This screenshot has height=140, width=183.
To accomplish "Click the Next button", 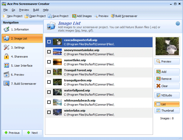I will point(32,133).
